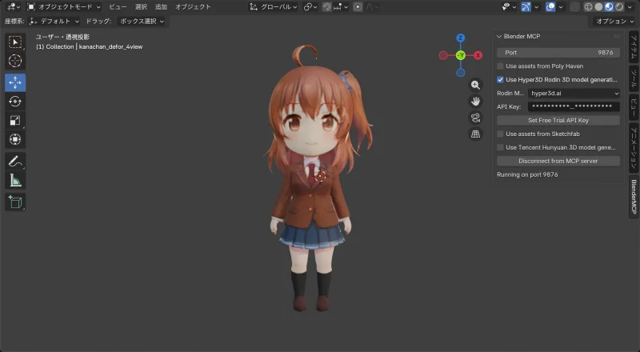This screenshot has height=352, width=640.
Task: Open the Rodin Mode hyper3d.ai dropdown
Action: [574, 94]
